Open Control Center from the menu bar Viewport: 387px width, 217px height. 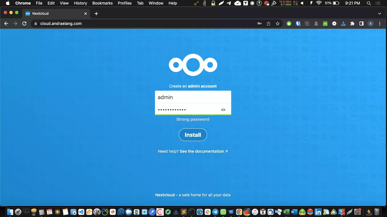pos(378,3)
